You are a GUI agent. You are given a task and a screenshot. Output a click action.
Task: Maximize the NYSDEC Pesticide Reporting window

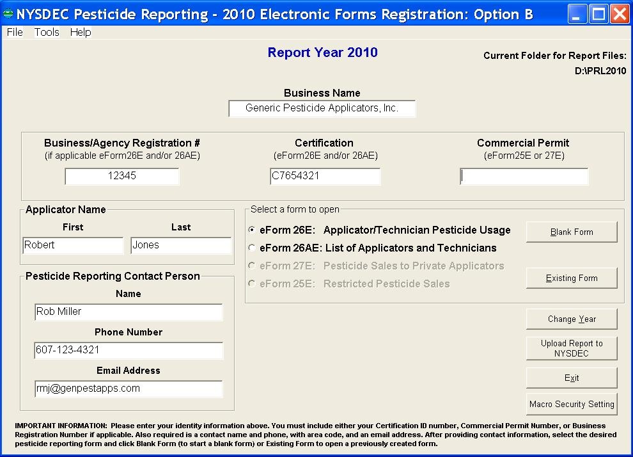coord(598,14)
